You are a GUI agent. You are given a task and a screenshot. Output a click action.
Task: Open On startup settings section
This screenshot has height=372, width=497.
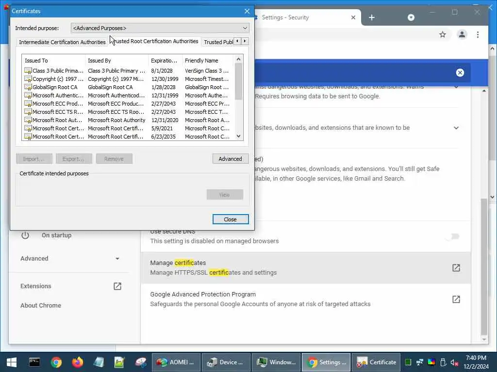[56, 235]
